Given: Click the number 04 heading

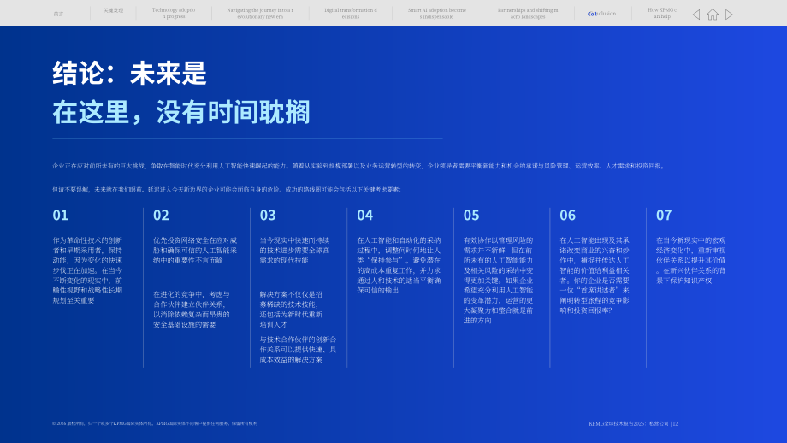Looking at the screenshot, I should pyautogui.click(x=365, y=216).
